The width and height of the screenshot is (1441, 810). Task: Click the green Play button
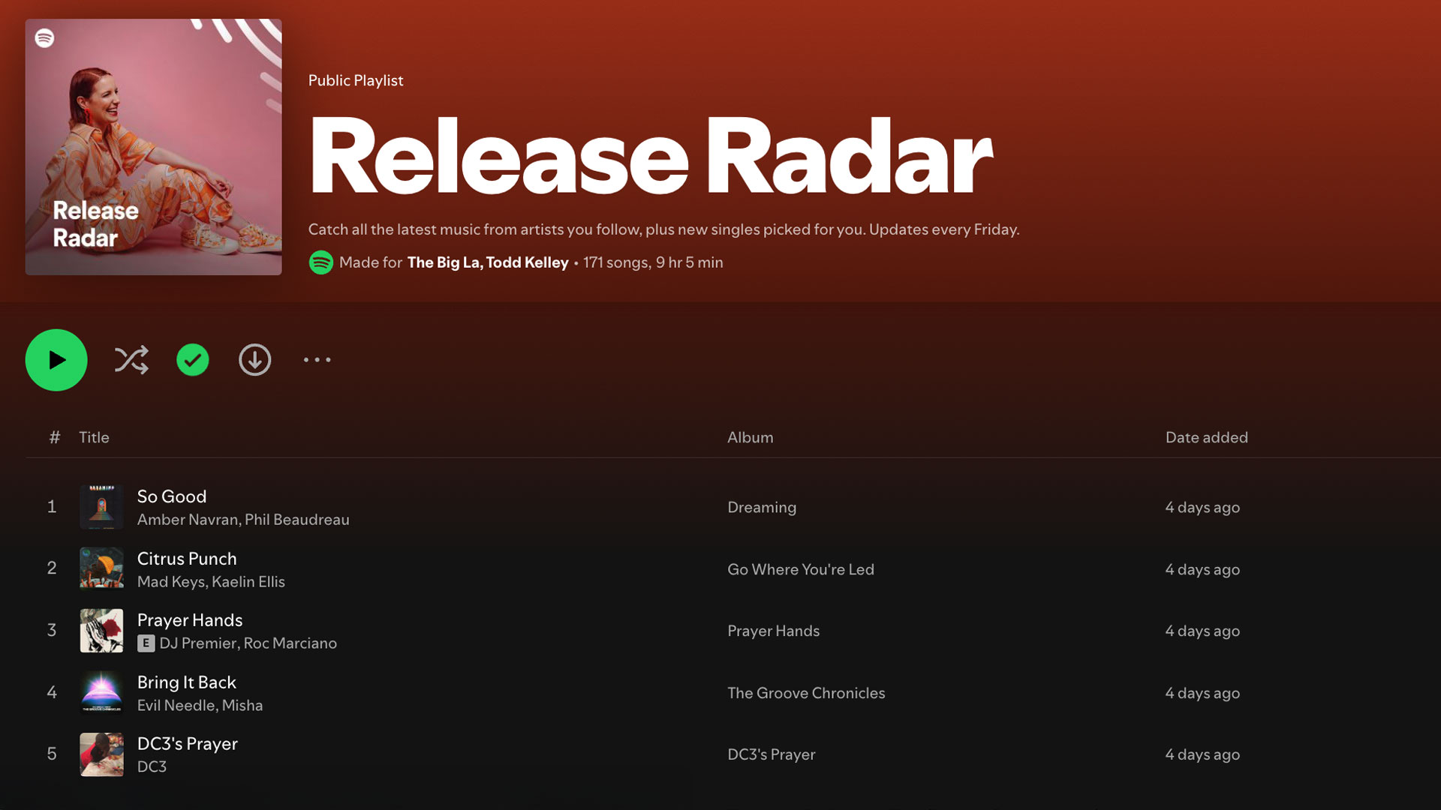(x=56, y=360)
